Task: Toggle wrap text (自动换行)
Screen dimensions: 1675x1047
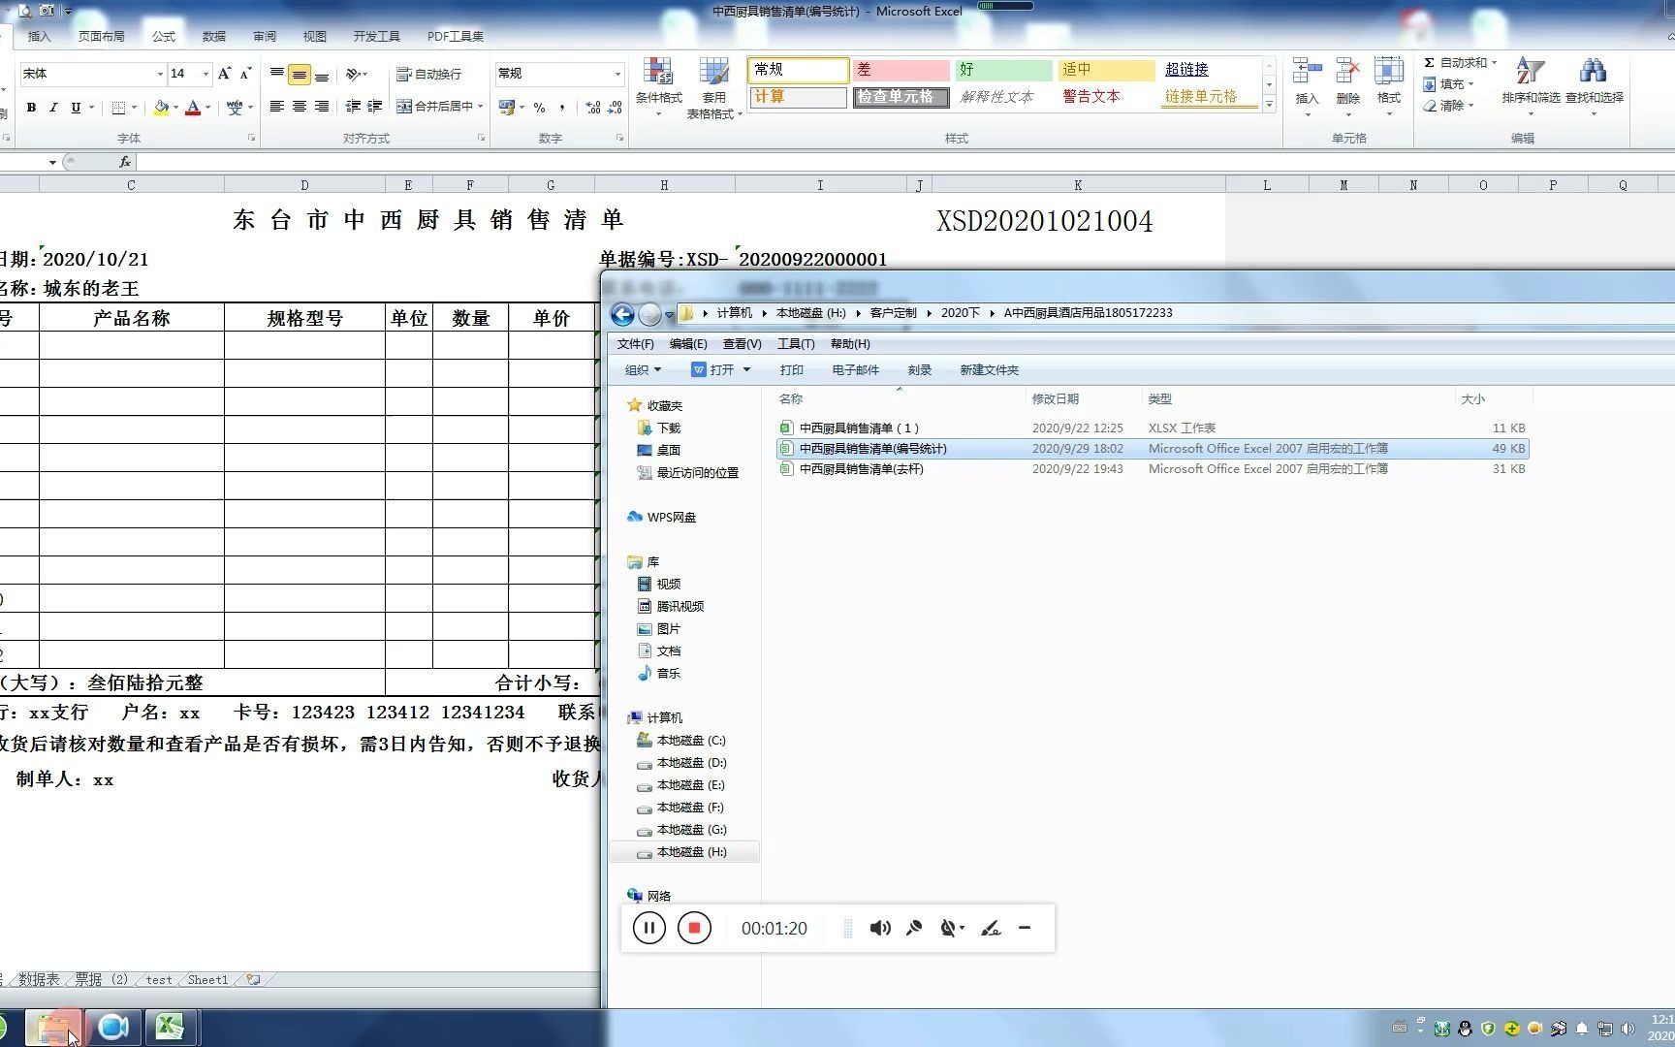Action: click(x=429, y=74)
